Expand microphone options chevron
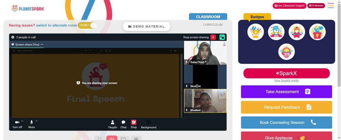Image resolution: width=341 pixels, height=140 pixels. click(36, 121)
